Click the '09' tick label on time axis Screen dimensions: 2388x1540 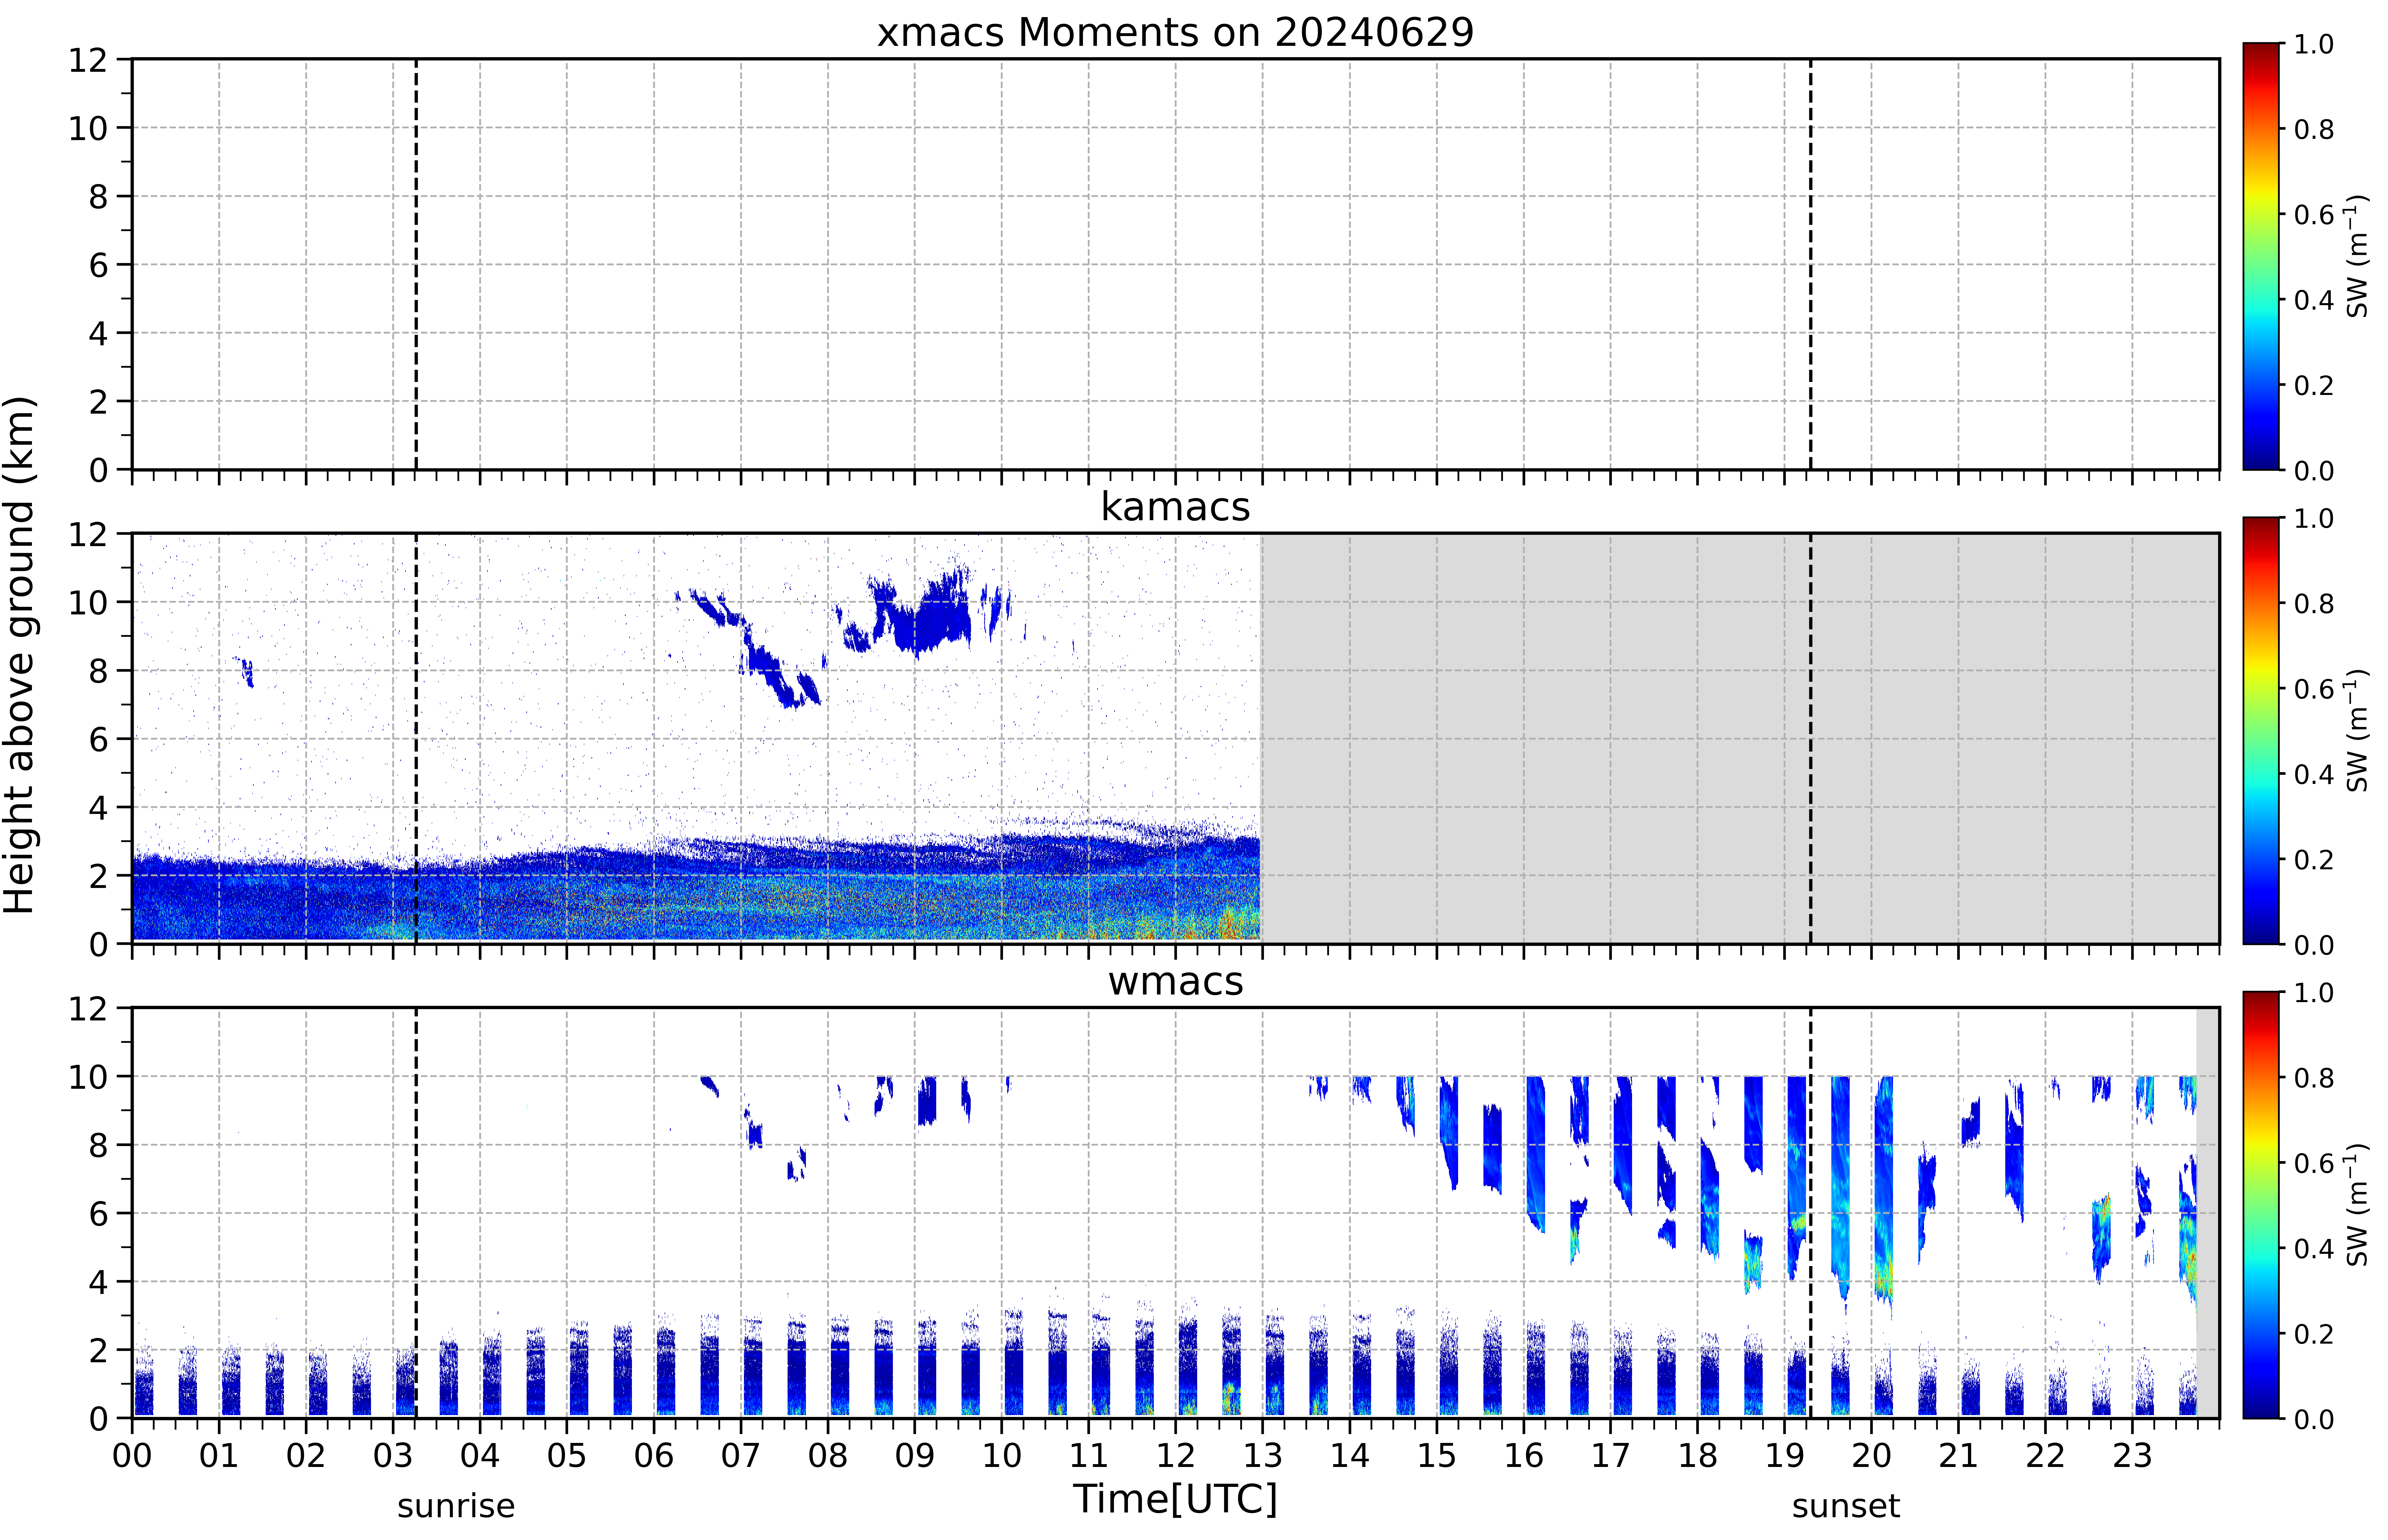tap(915, 1456)
